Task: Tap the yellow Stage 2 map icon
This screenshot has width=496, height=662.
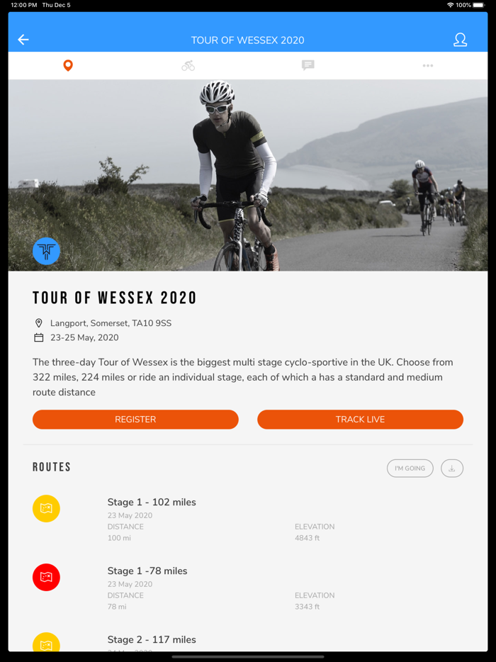Action: (x=47, y=641)
